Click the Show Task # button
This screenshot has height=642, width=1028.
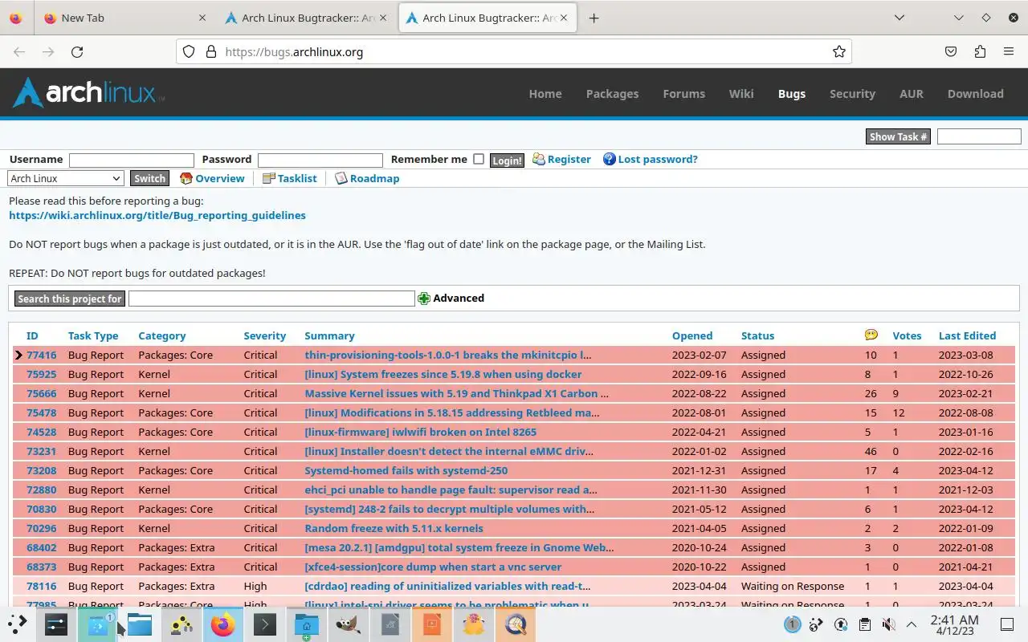coord(898,136)
